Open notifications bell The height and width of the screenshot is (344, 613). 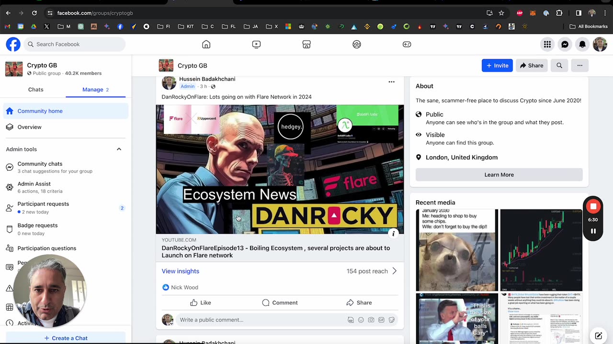(582, 44)
